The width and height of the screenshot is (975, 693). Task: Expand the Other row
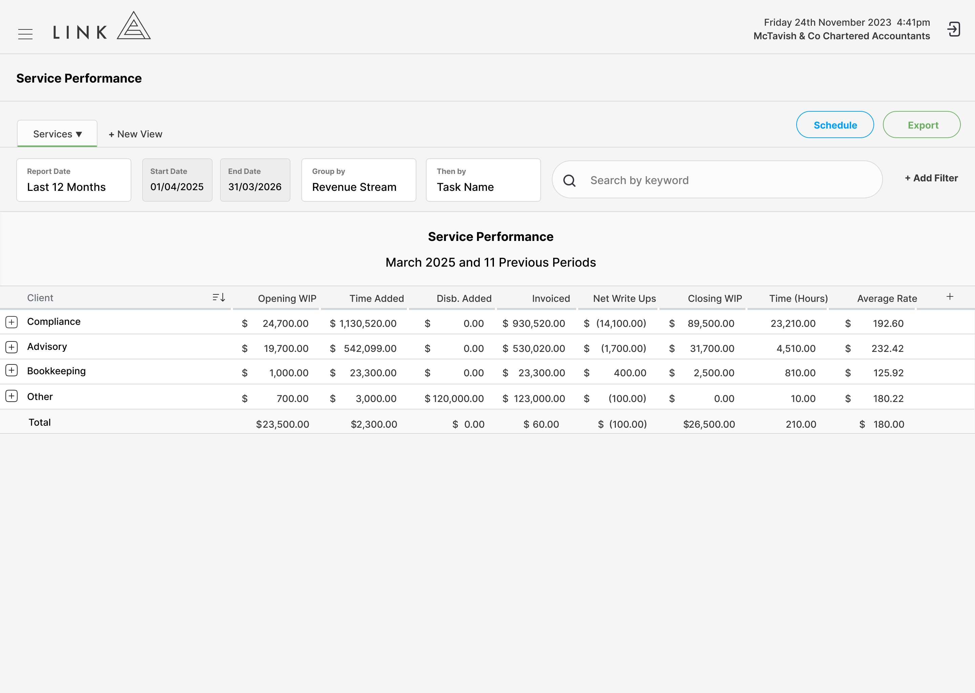(x=12, y=396)
